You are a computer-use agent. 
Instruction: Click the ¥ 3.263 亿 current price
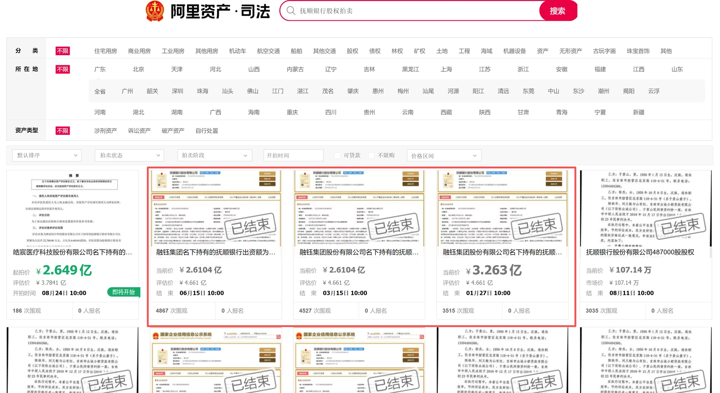coord(494,270)
